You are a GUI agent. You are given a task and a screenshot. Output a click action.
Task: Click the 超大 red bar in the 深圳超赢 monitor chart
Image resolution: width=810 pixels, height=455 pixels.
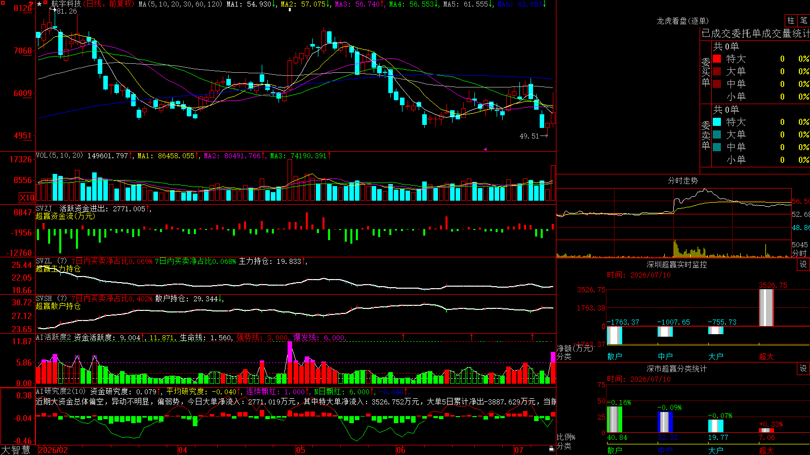[x=766, y=307]
